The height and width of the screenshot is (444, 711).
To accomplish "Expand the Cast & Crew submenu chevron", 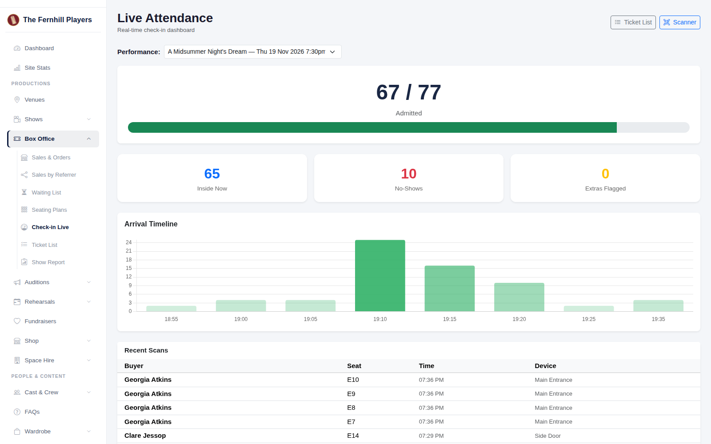I will [x=89, y=392].
